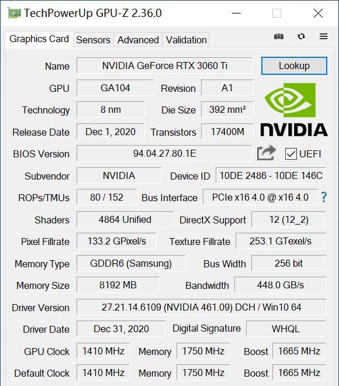The width and height of the screenshot is (339, 386).
Task: Click the BIOS share/export arrow icon
Action: point(267,153)
